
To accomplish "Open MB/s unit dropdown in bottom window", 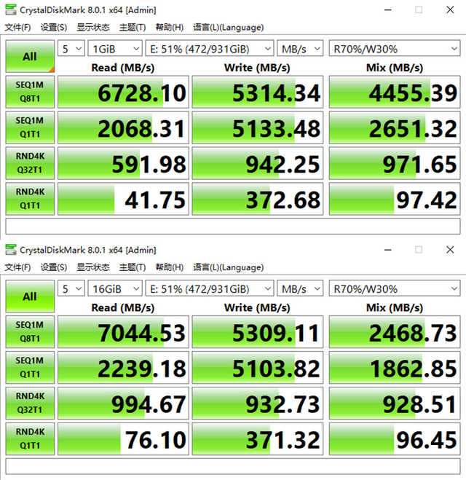I will tap(300, 288).
